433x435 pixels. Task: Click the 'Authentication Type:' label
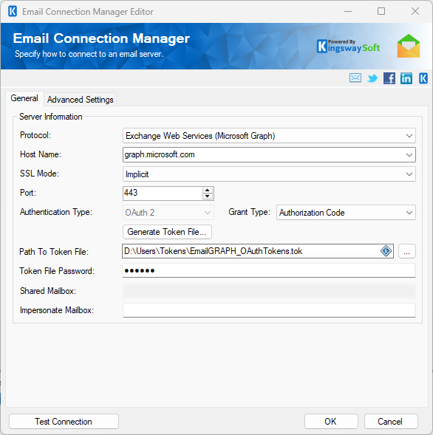click(56, 212)
